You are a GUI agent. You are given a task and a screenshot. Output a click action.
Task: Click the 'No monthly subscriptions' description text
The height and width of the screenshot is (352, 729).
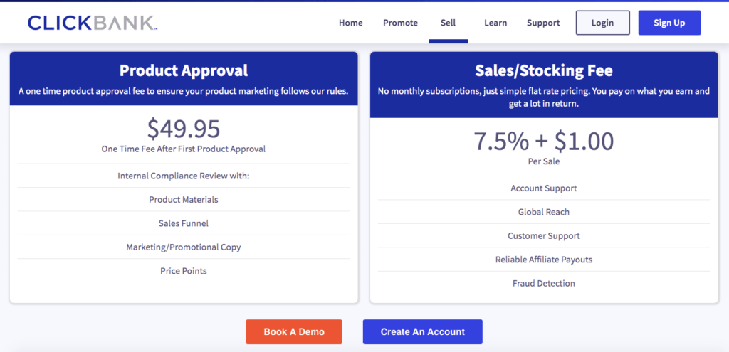543,97
